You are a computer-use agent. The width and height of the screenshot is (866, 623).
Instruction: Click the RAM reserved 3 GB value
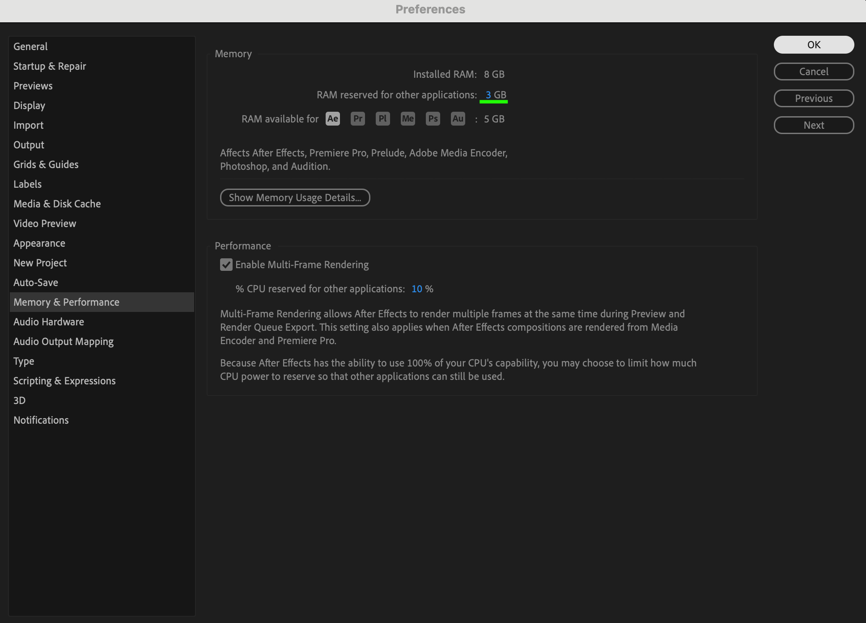point(488,95)
